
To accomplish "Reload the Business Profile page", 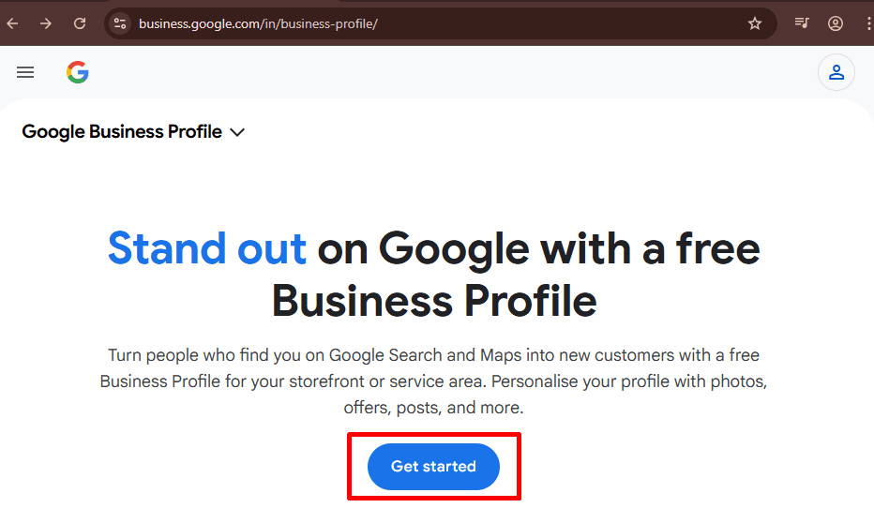I will [80, 23].
